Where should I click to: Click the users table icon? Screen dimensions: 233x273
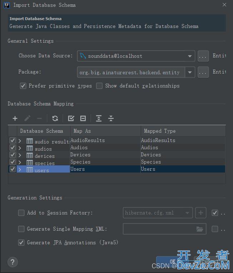pyautogui.click(x=30, y=170)
